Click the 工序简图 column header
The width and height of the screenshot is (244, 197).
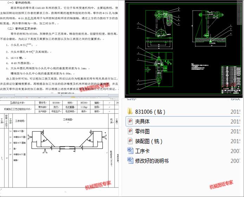pyautogui.click(x=68, y=121)
